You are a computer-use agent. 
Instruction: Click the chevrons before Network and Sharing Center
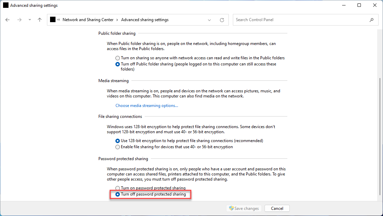[59, 19]
